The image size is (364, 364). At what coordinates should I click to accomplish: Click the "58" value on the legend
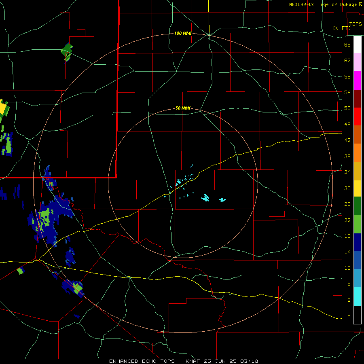pos(347,76)
